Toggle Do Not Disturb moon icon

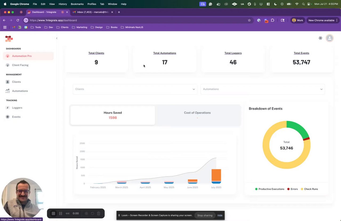(275, 4)
